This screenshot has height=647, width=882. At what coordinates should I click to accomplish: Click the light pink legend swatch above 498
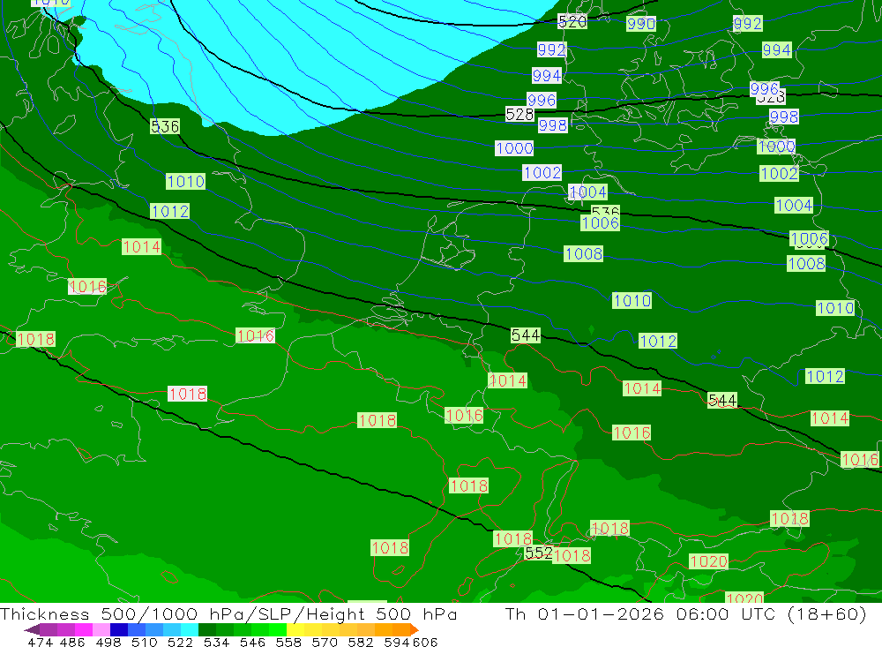coord(101,629)
